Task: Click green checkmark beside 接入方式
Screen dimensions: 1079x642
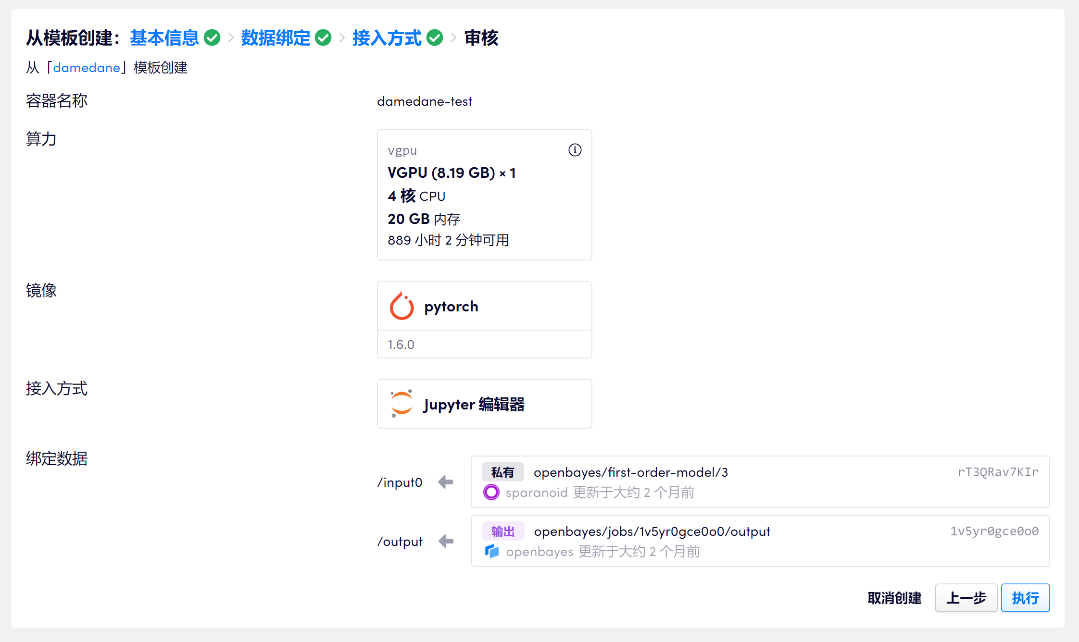Action: coord(435,37)
